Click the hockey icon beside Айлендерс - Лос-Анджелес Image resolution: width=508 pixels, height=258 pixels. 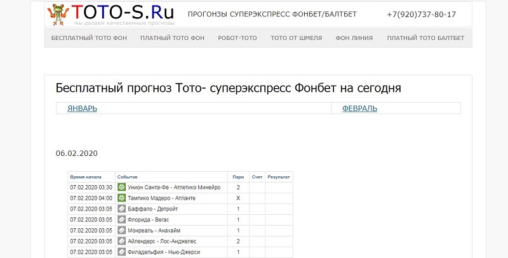[x=121, y=241]
